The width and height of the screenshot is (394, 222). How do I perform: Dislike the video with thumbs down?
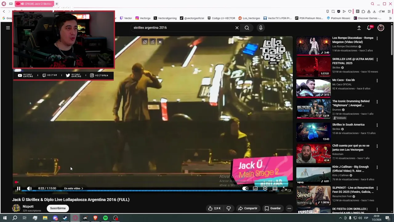click(229, 208)
